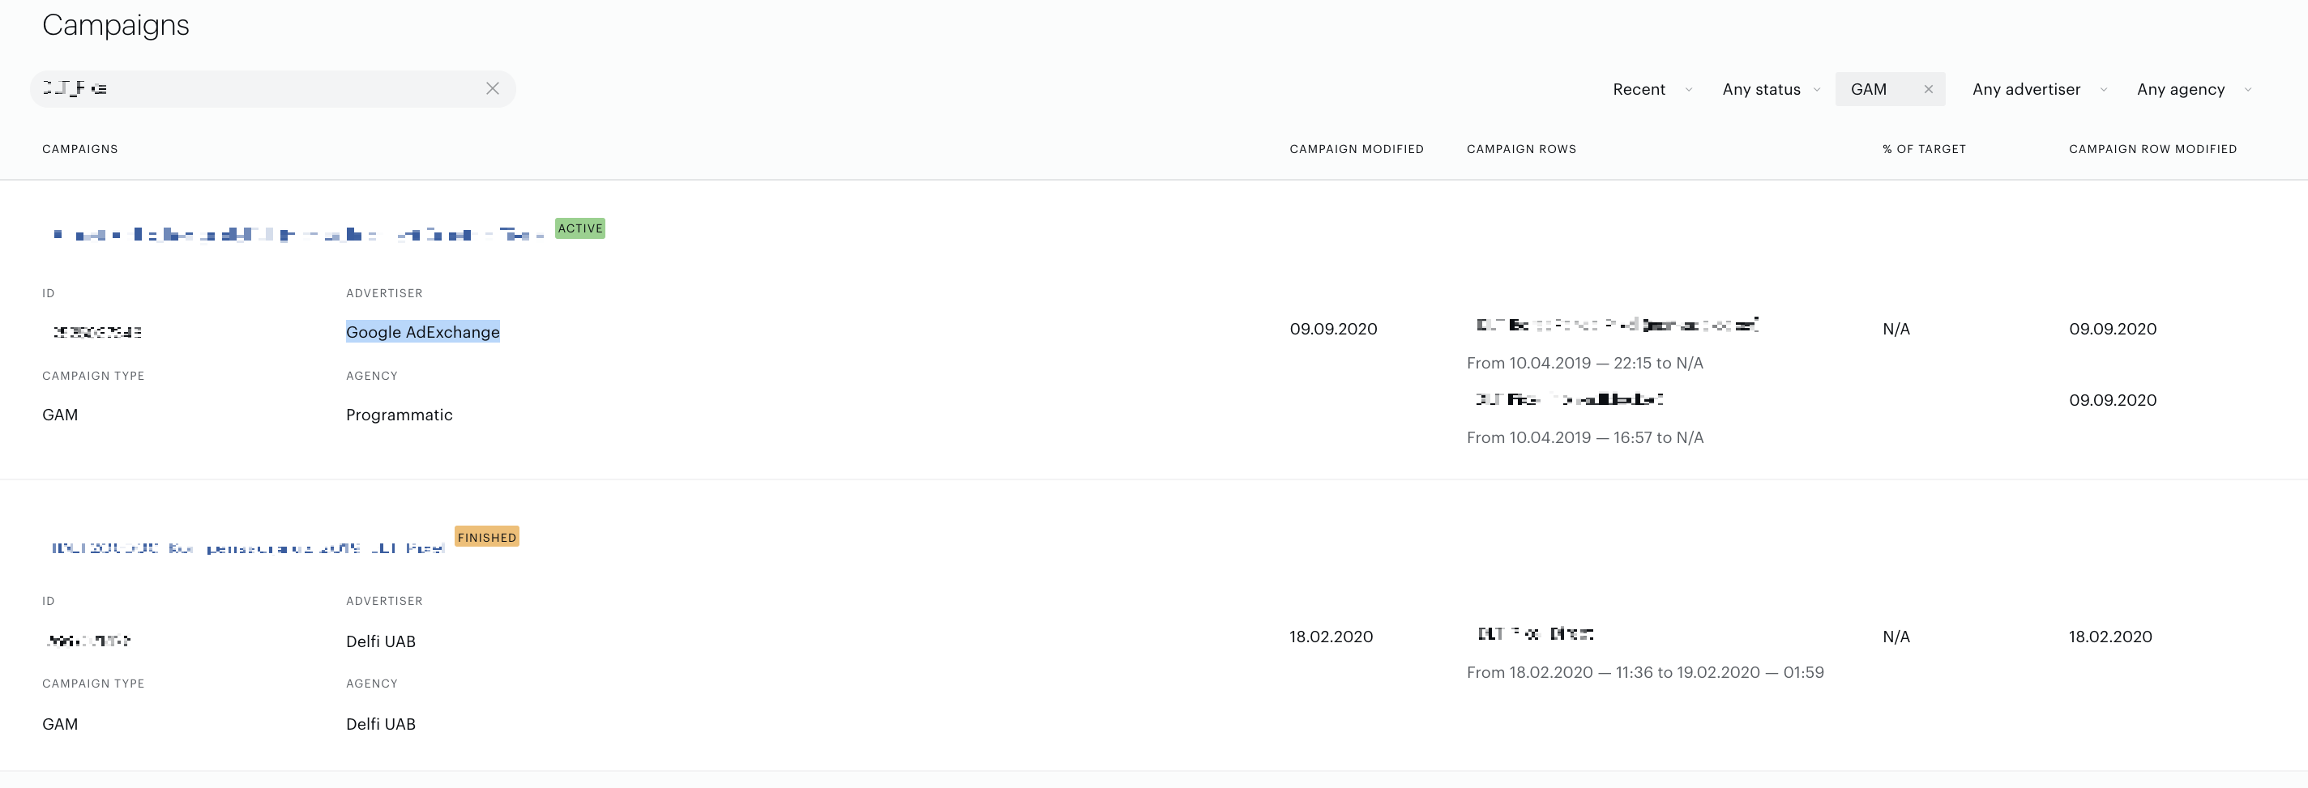The height and width of the screenshot is (788, 2308).
Task: Open the Recent sort dropdown
Action: 1652,90
